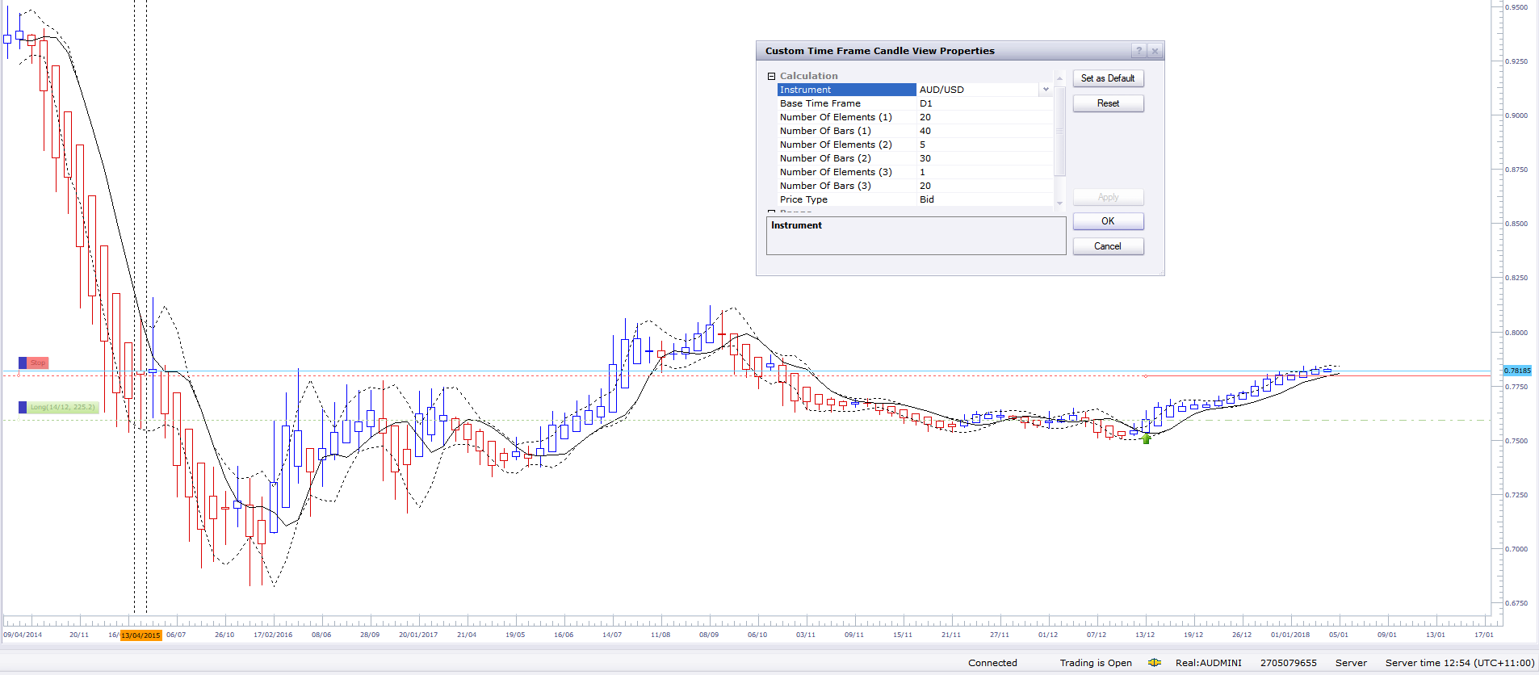The width and height of the screenshot is (1539, 675).
Task: Click the Number Of Elements (3) value
Action: (x=984, y=172)
